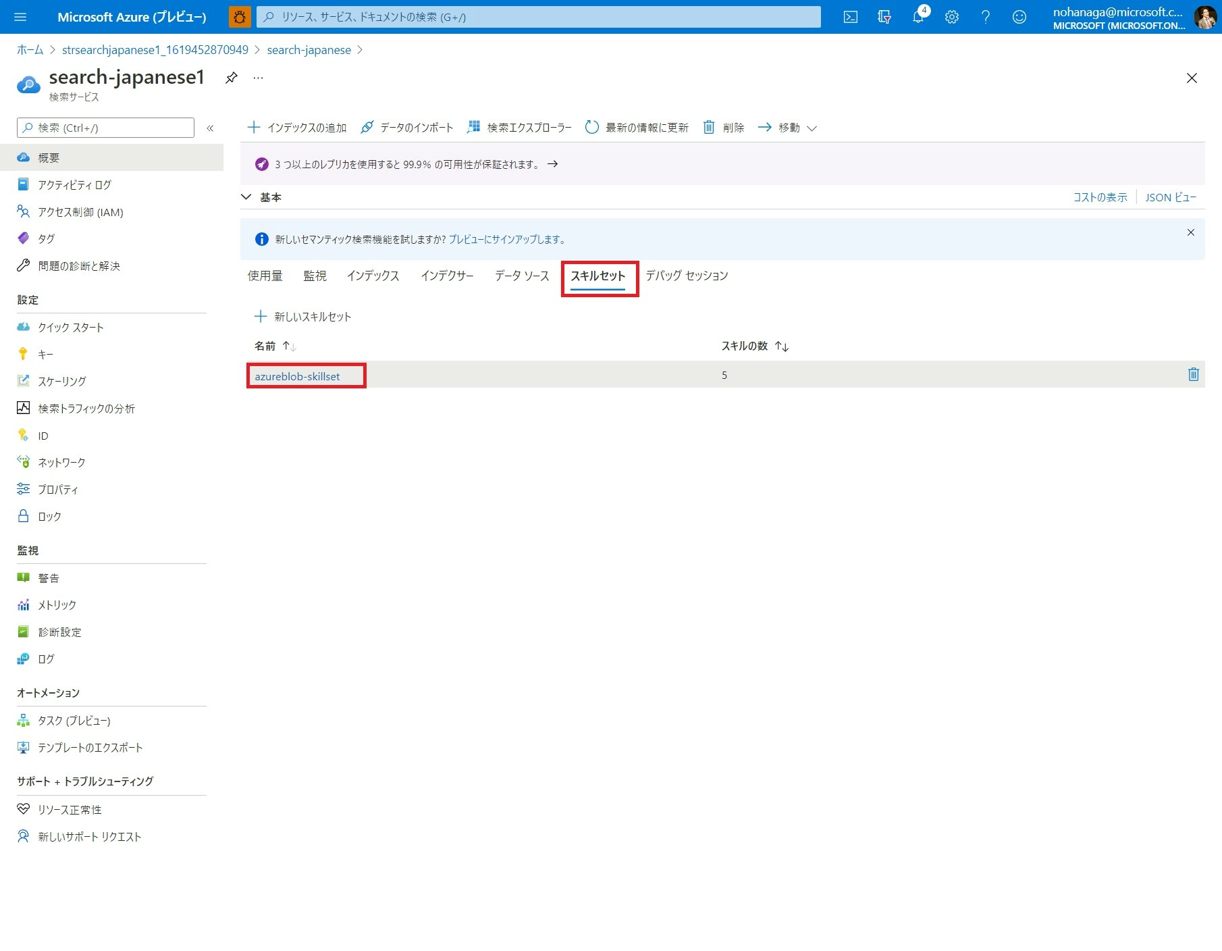Sort the table by 名前 column
Screen dimensions: 1222x951
coord(275,346)
